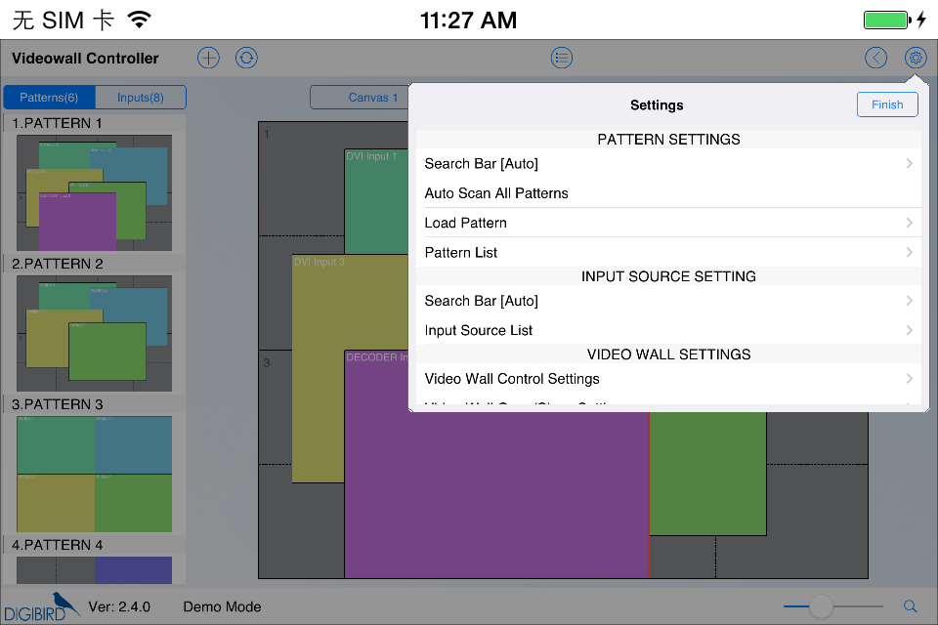Switch to the Inputs(8) tab
This screenshot has height=625, width=938.
coord(141,98)
